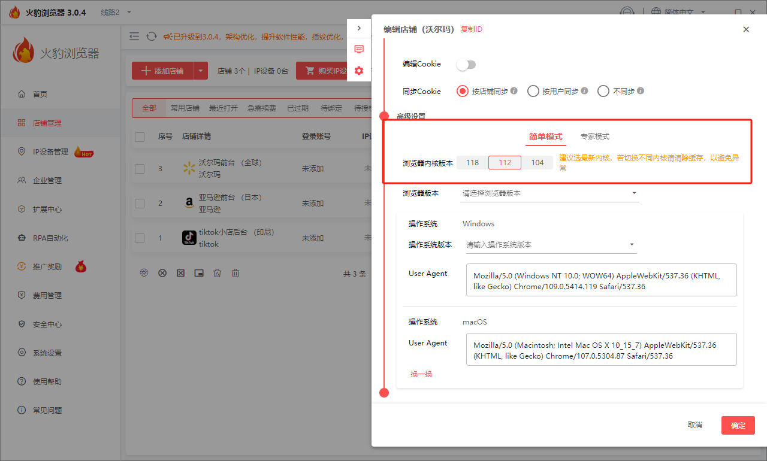Screen dimensions: 767x461
Task: Click the refresh icon in the top toolbar
Action: click(152, 37)
